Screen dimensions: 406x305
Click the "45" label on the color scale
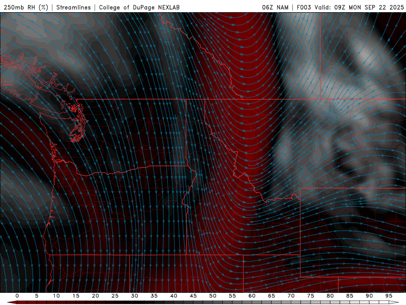tap(193, 296)
